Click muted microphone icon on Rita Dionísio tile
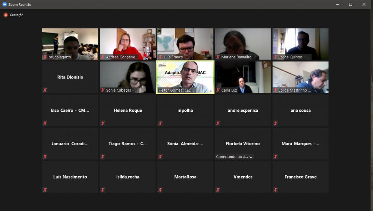This screenshot has width=373, height=211. click(45, 90)
